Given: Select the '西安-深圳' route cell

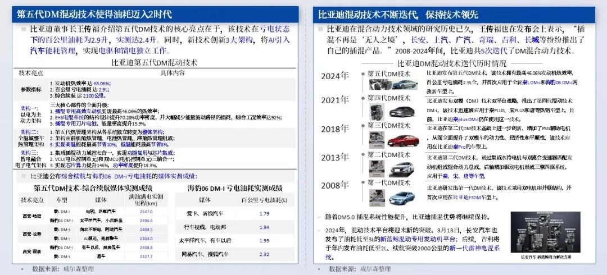Looking at the screenshot, I should (x=31, y=251).
